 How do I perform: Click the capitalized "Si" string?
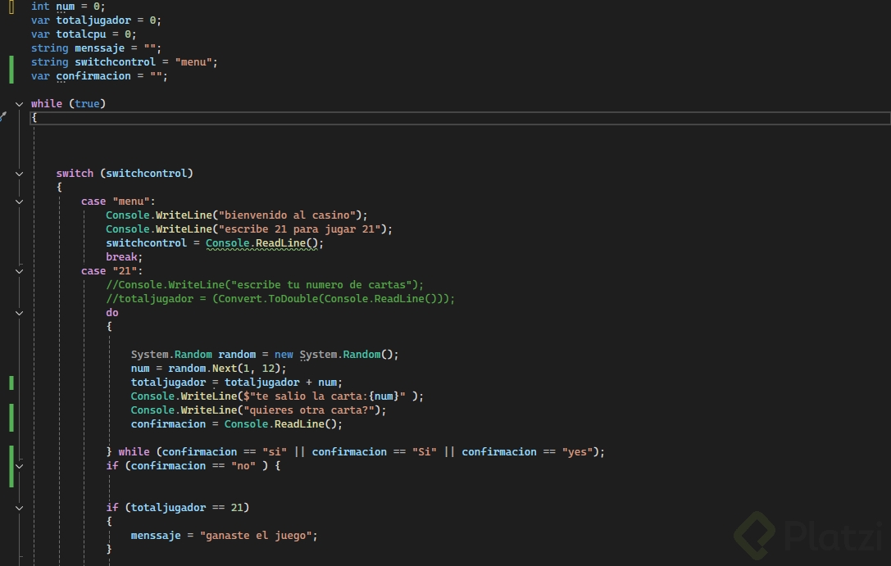click(425, 452)
